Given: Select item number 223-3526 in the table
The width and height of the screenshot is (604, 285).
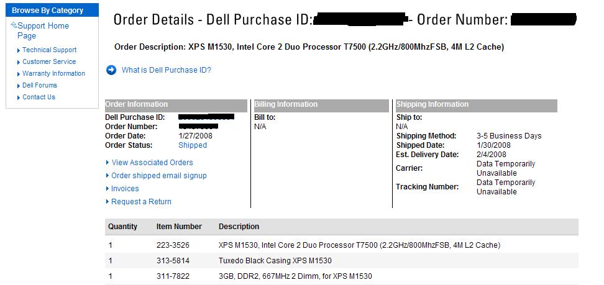Looking at the screenshot, I should coord(173,245).
